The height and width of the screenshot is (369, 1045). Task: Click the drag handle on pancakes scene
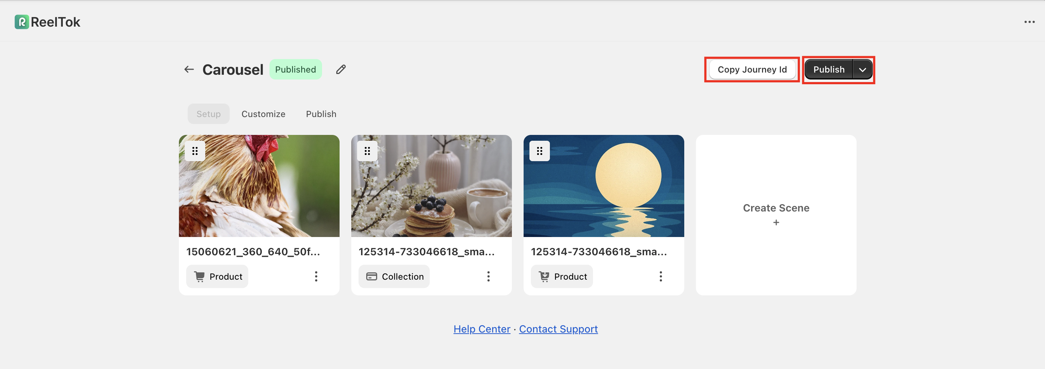(x=367, y=151)
